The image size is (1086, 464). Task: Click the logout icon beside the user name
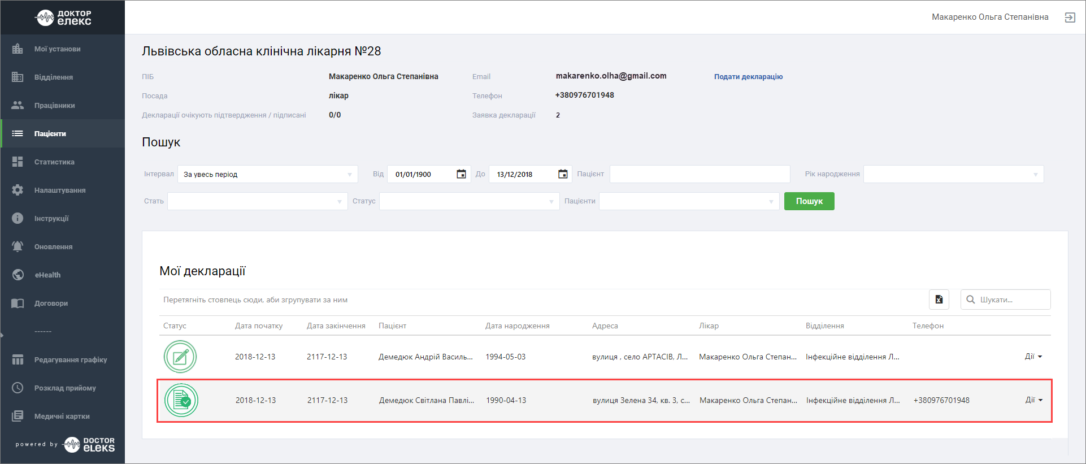(x=1070, y=18)
